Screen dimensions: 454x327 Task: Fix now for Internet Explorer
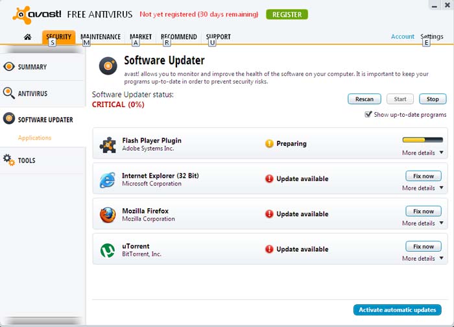(424, 176)
